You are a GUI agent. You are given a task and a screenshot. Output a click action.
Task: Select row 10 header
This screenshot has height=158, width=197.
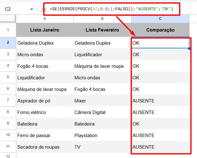click(x=8, y=135)
